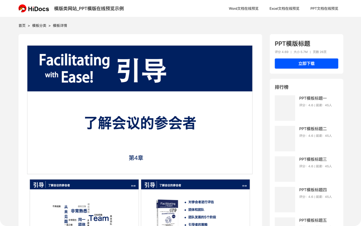Click the PPT模版标题 heading in the side panel
Image resolution: width=361 pixels, height=226 pixels.
coord(292,44)
